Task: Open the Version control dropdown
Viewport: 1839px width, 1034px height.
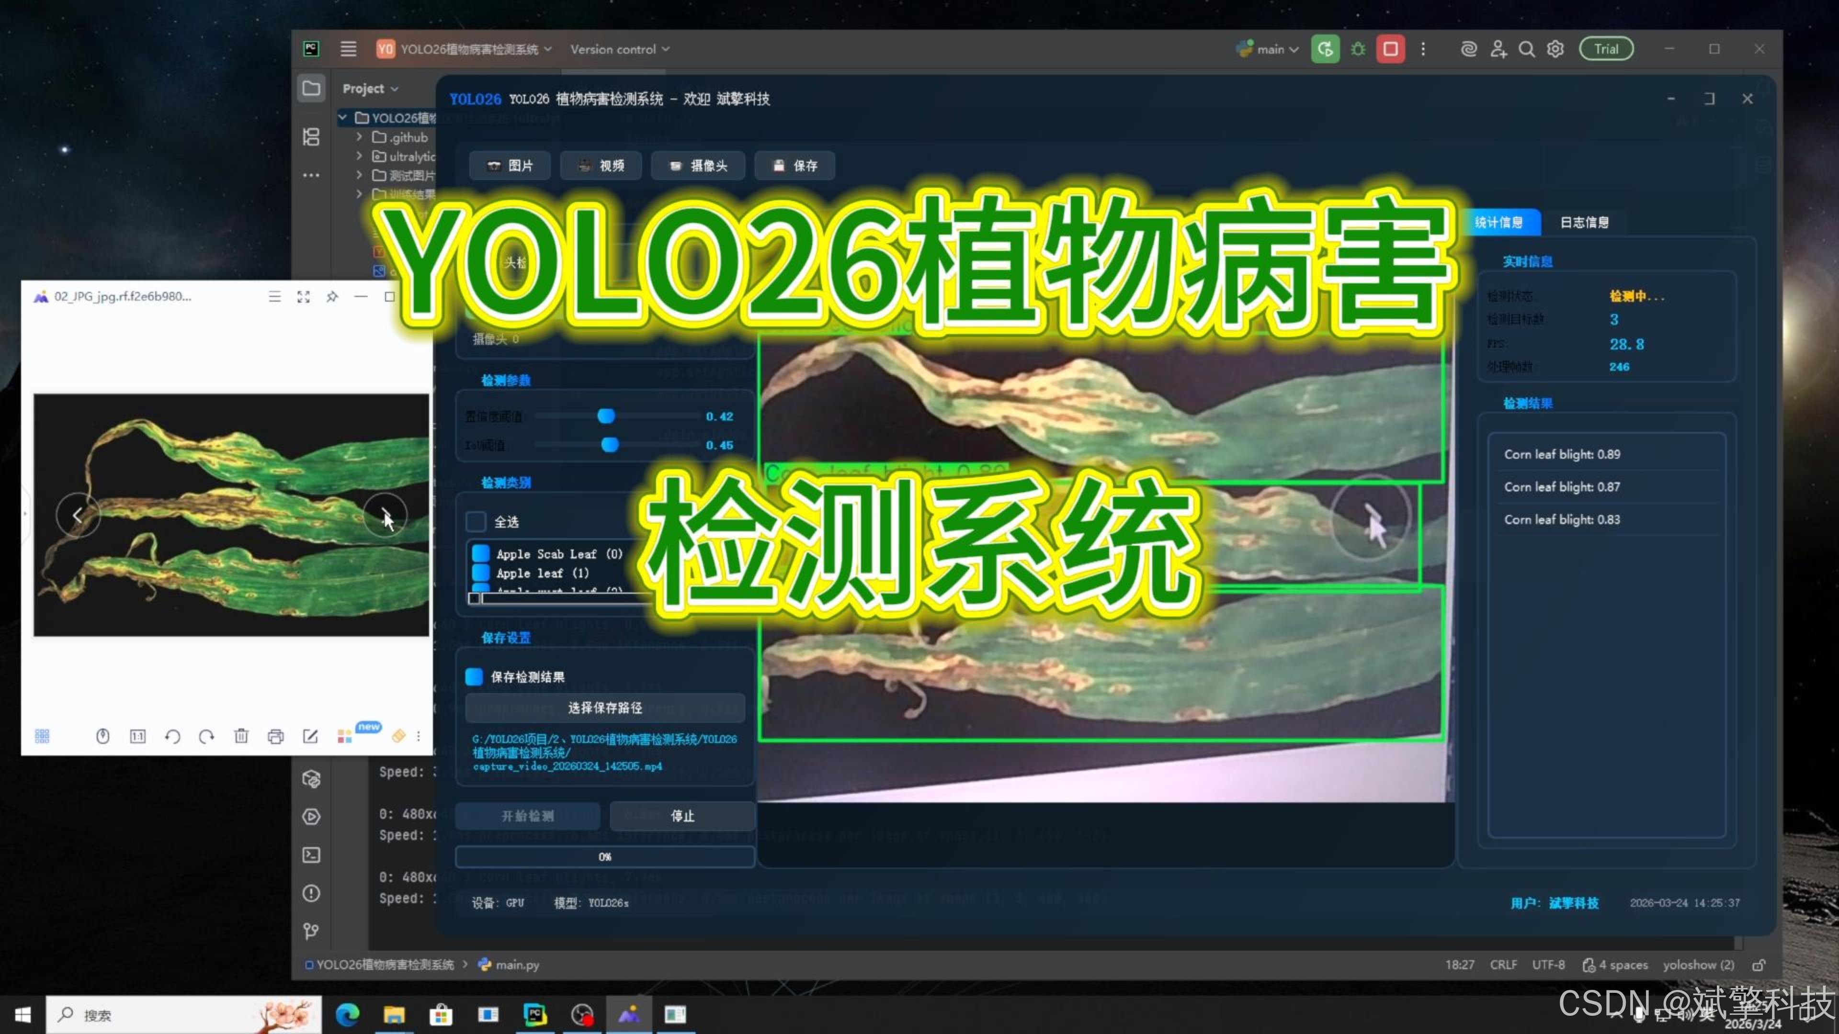Action: (620, 49)
